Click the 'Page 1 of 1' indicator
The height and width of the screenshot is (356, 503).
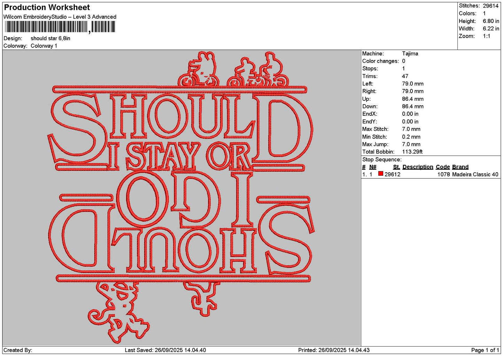click(x=485, y=350)
